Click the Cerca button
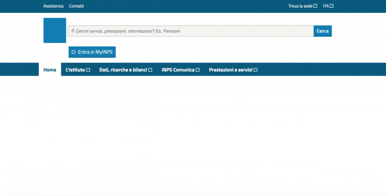Viewport: 386px width, 196px height. tap(323, 31)
